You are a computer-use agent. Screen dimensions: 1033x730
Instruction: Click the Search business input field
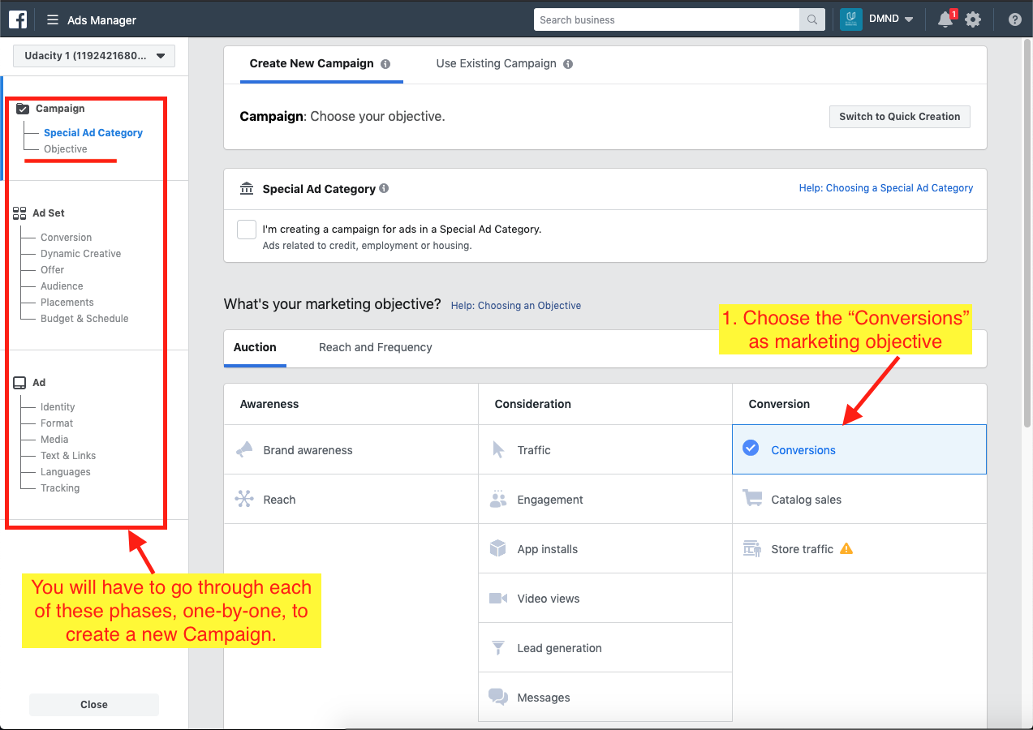[665, 20]
